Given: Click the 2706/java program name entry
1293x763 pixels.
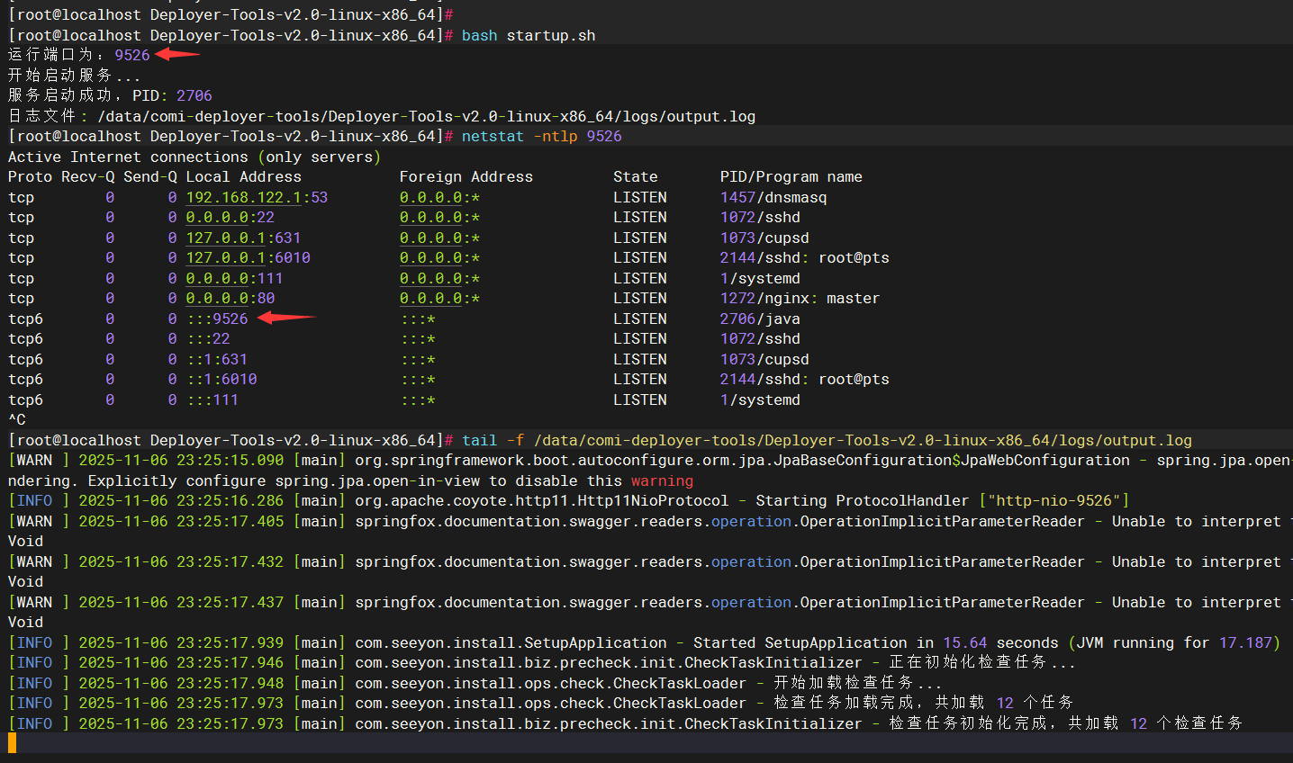Looking at the screenshot, I should 759,319.
